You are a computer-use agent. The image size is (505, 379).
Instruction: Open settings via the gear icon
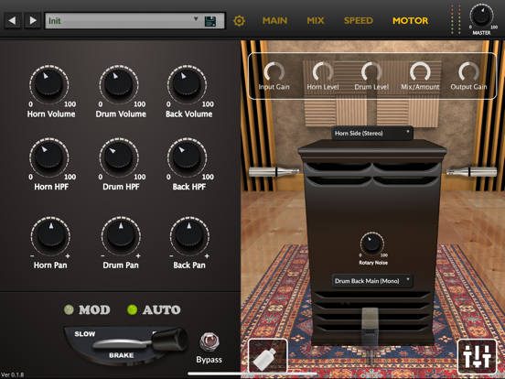pyautogui.click(x=239, y=21)
